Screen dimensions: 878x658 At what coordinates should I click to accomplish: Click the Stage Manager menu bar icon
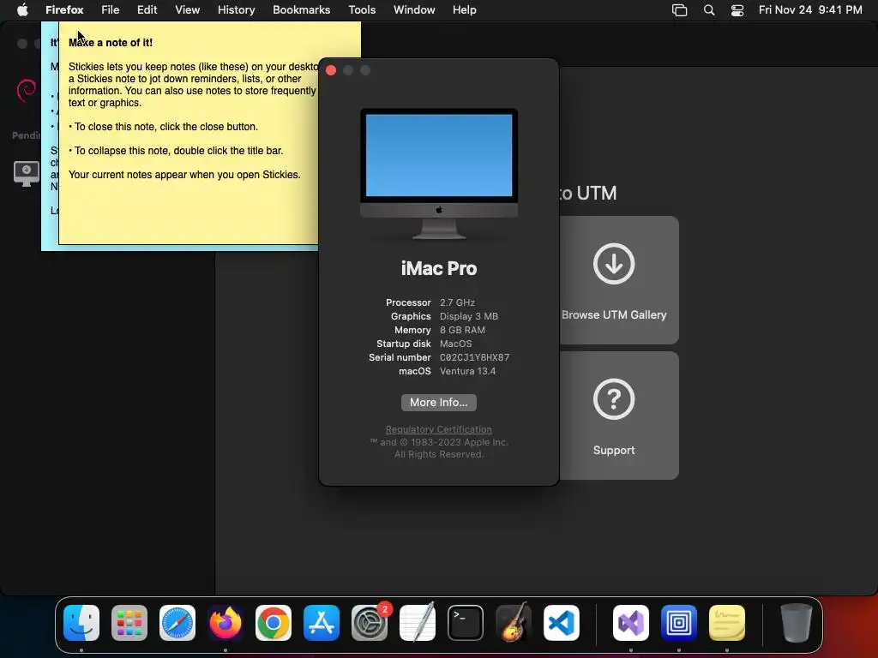[679, 10]
